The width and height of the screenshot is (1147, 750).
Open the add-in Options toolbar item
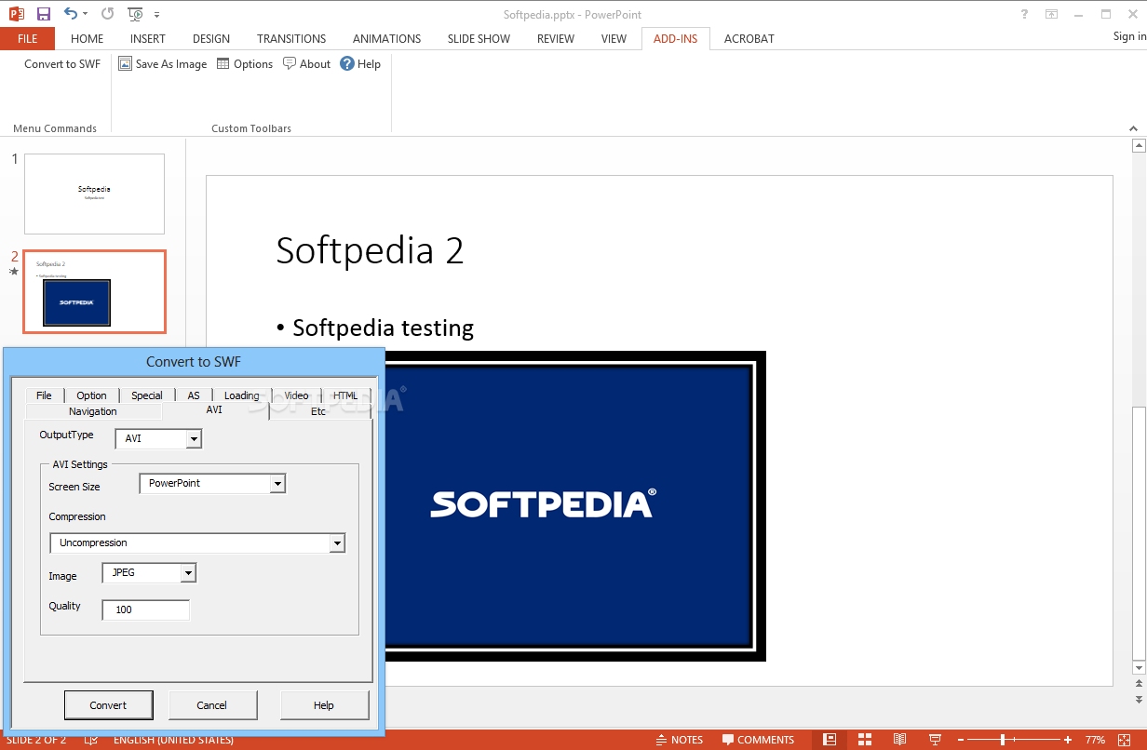tap(245, 64)
